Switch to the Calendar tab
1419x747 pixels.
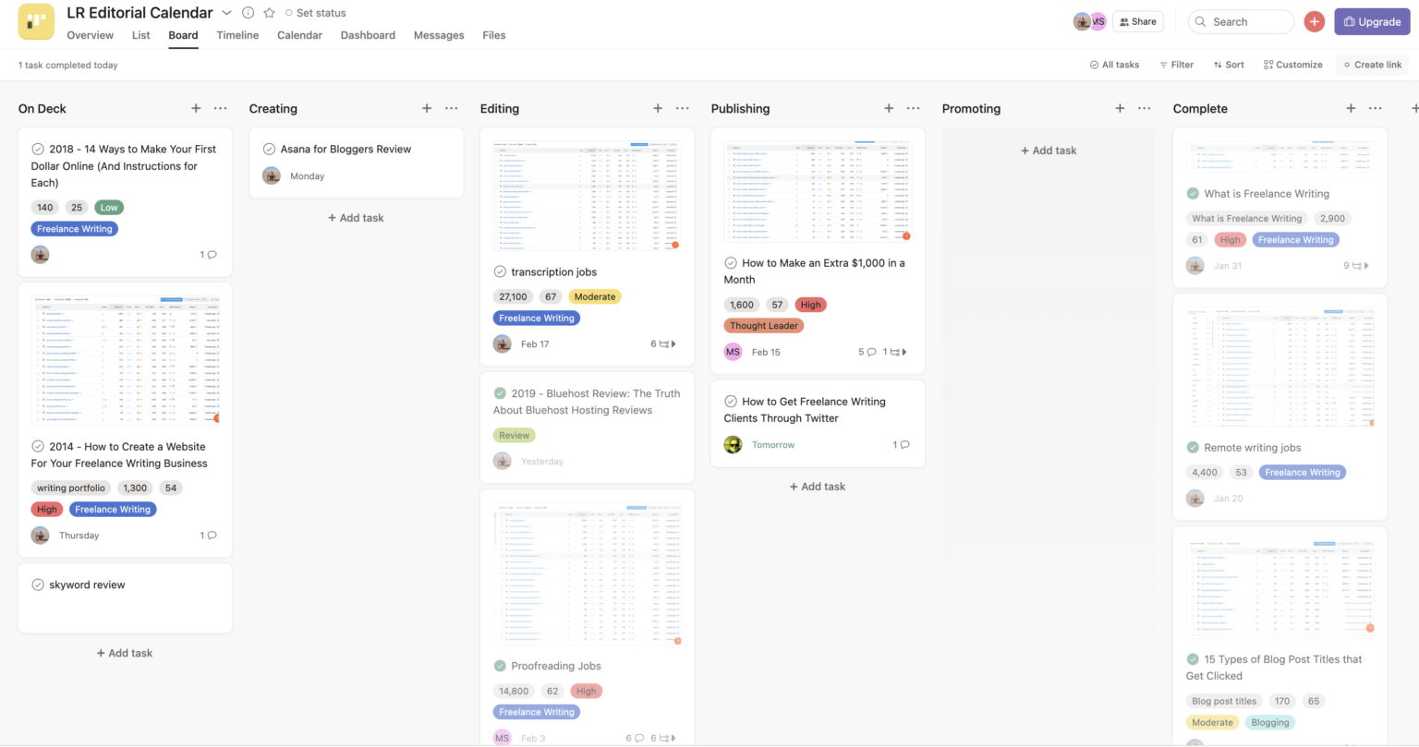point(299,35)
